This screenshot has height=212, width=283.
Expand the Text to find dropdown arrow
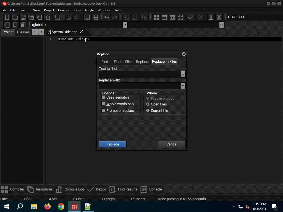[x=183, y=74]
